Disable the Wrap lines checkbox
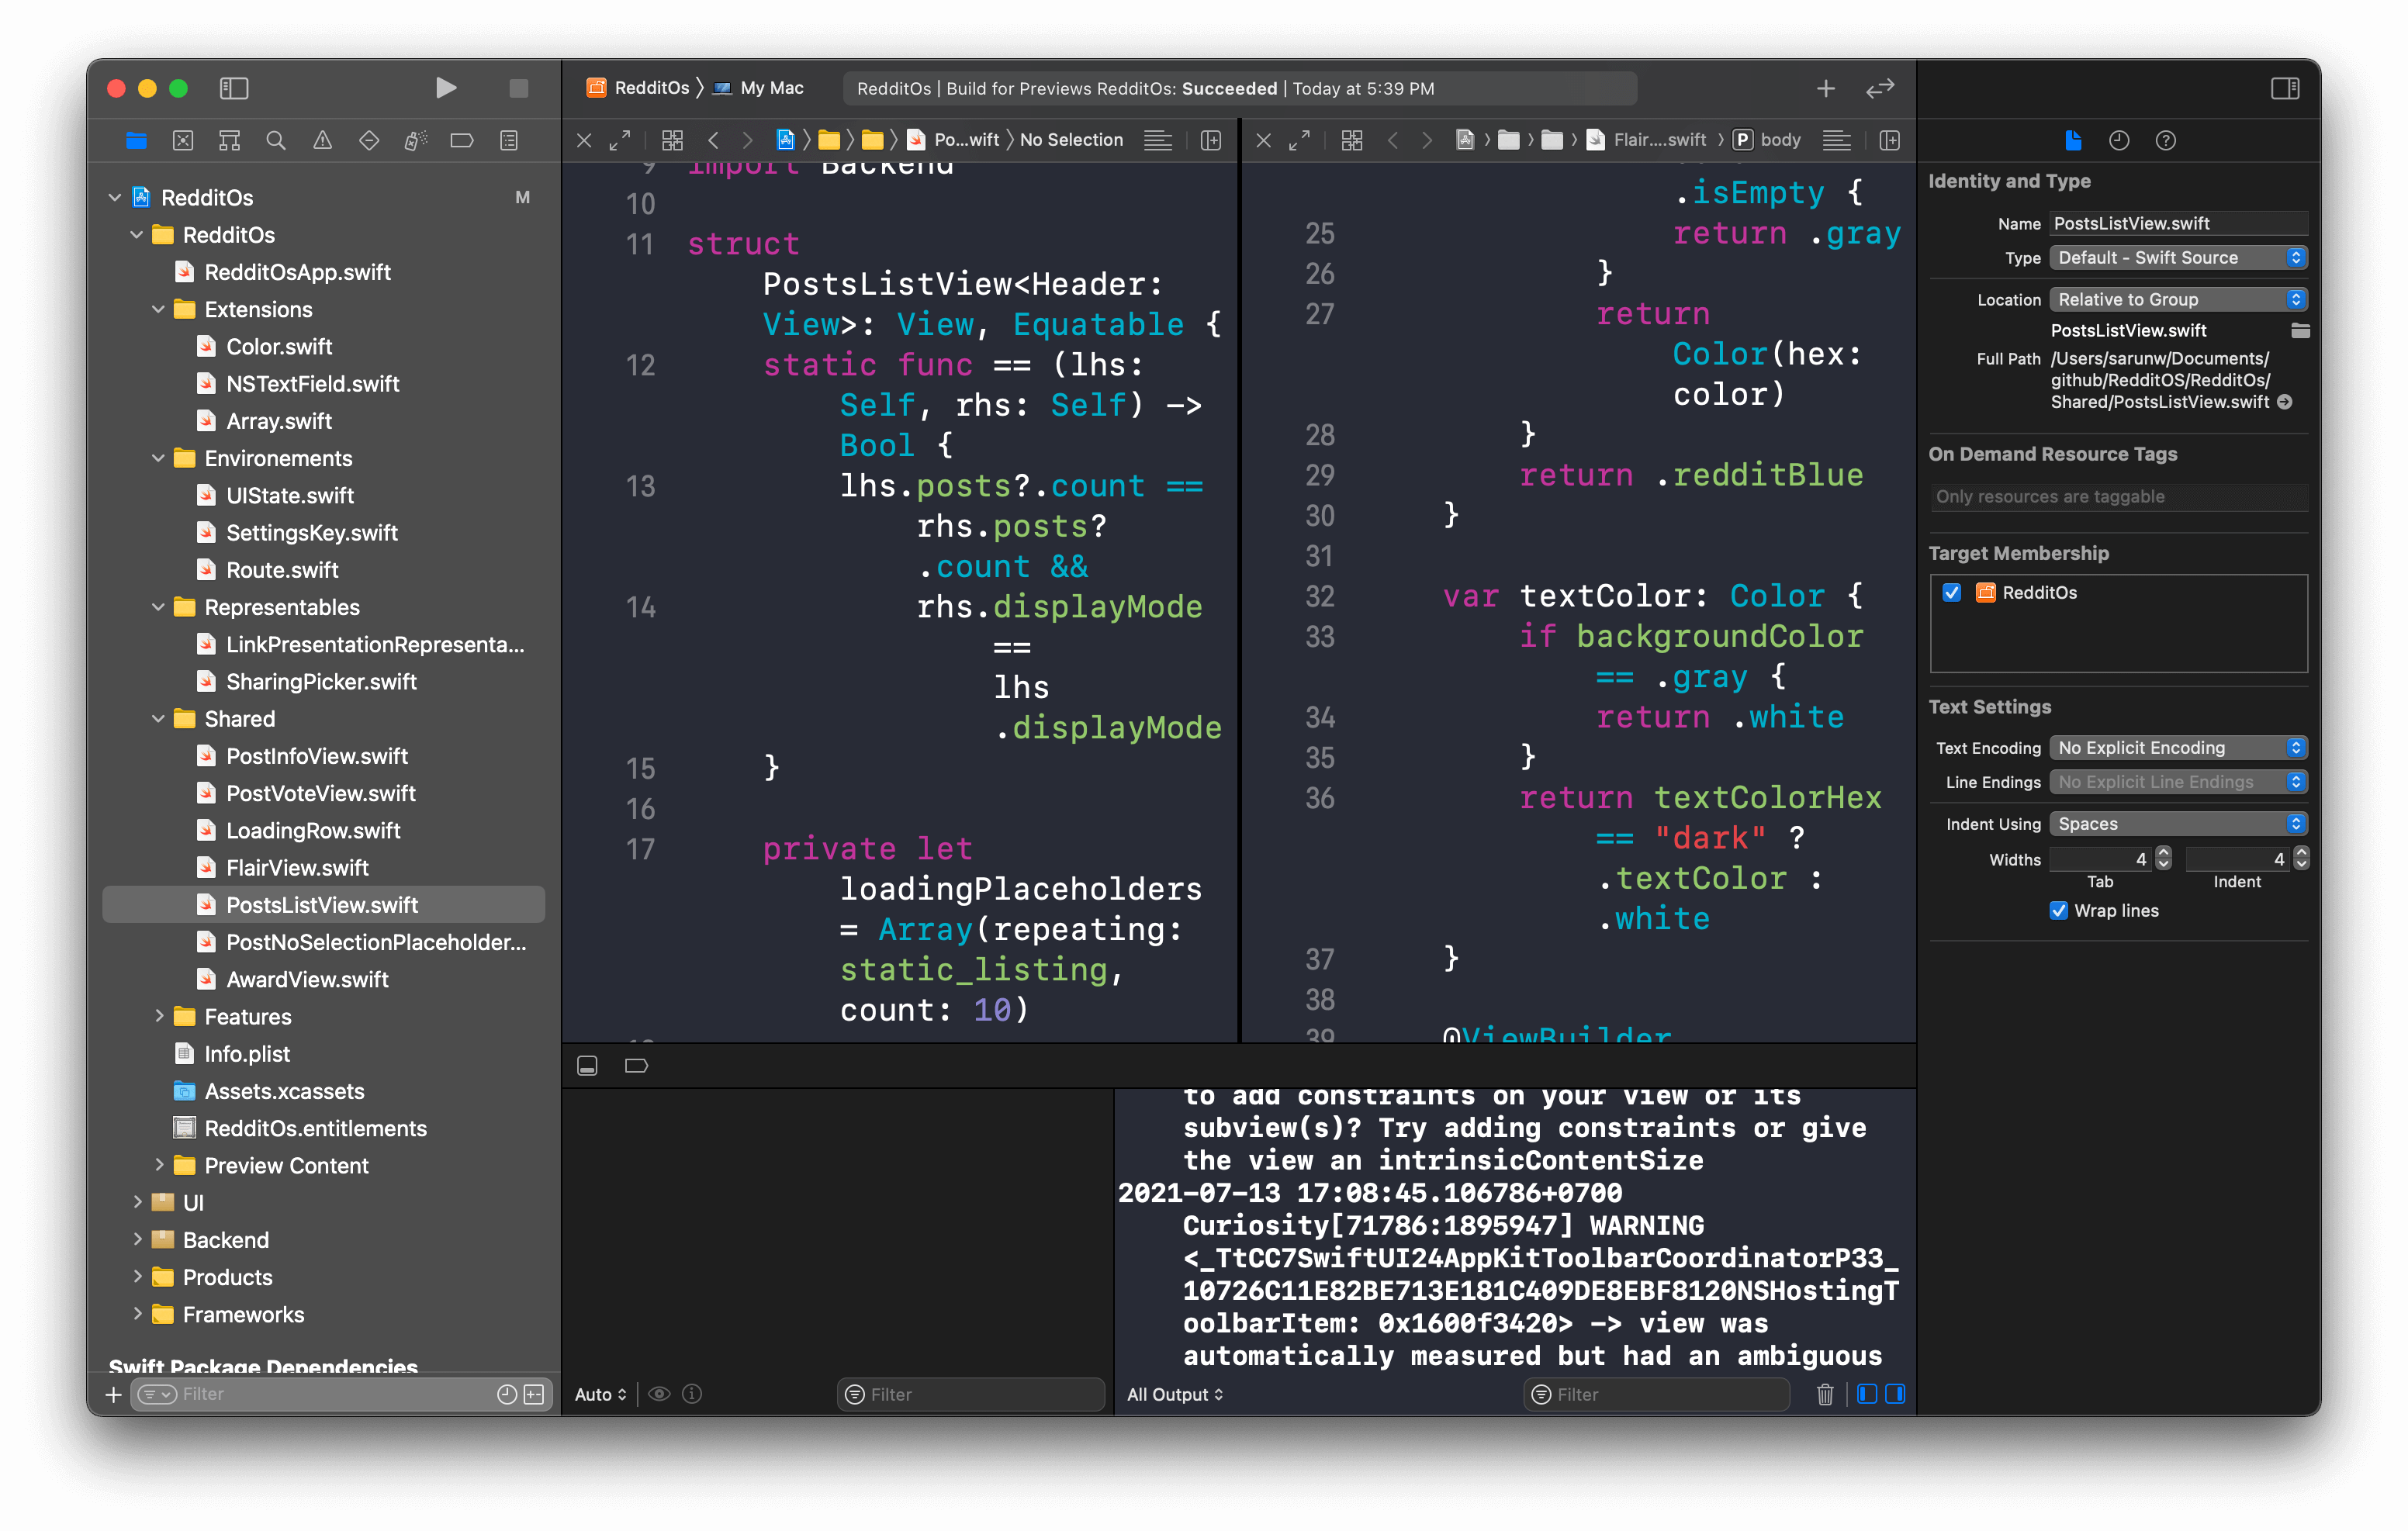The width and height of the screenshot is (2408, 1531). [x=2059, y=910]
